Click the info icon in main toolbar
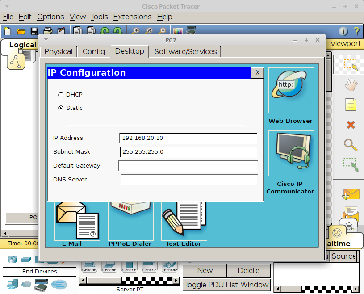 pyautogui.click(x=343, y=31)
